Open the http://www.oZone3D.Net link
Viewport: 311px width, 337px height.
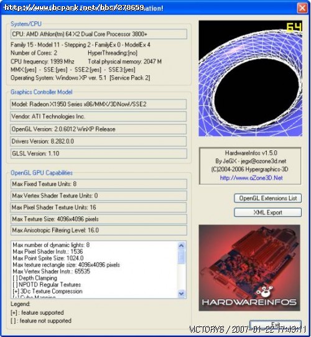pos(251,178)
